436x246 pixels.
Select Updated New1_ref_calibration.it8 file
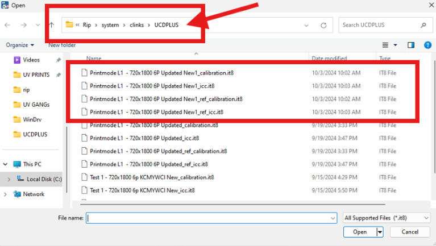166,99
